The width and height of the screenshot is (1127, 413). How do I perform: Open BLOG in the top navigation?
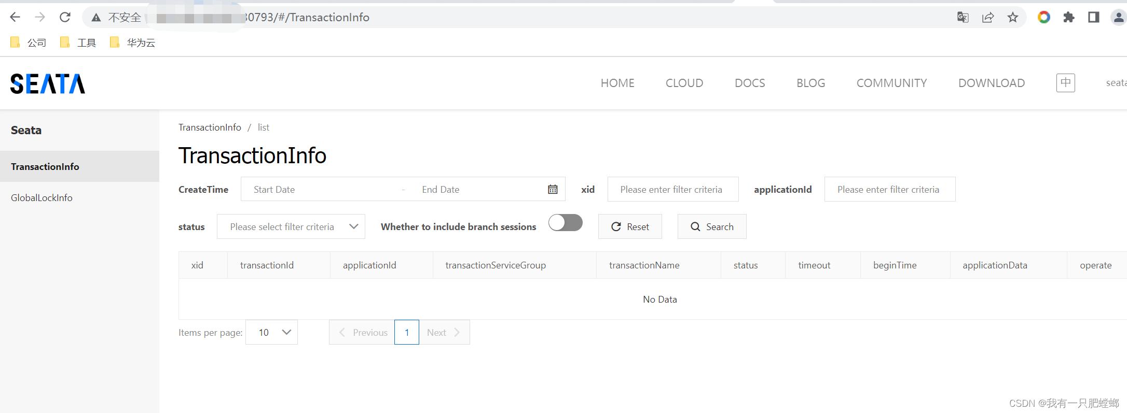point(810,83)
